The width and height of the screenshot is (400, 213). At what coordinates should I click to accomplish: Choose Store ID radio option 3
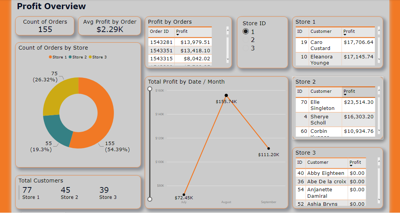point(246,48)
